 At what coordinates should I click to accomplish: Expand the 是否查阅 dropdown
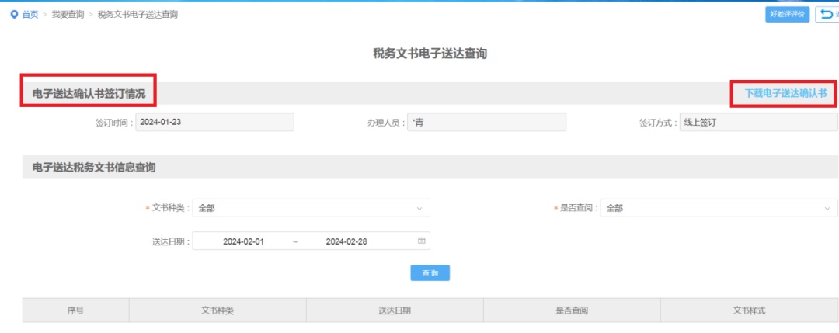[x=719, y=208]
